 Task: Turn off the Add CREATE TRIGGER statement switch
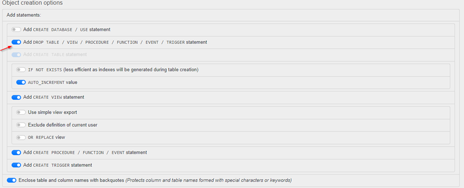[x=16, y=165]
